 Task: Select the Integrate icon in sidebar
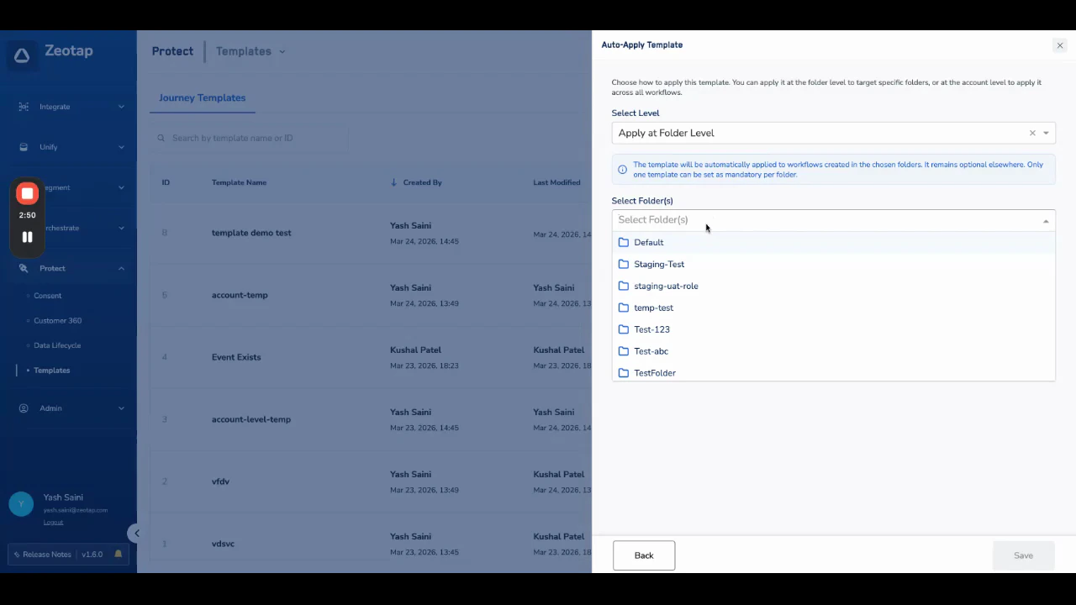tap(24, 107)
